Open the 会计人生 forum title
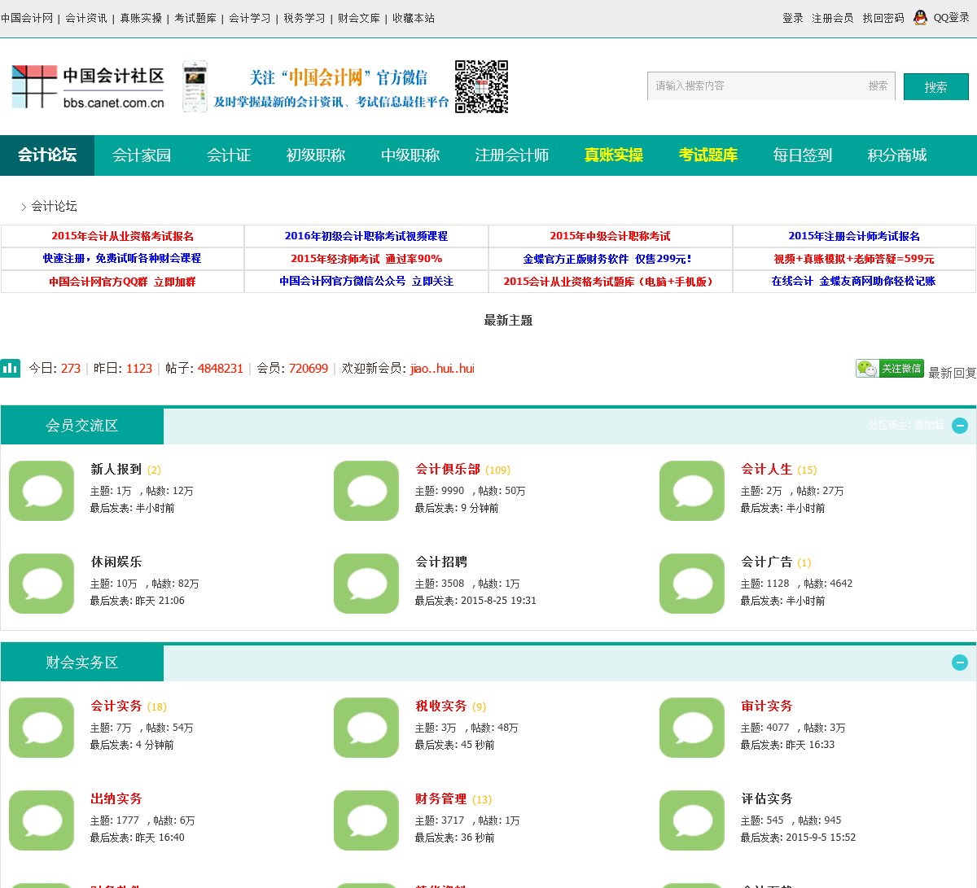The height and width of the screenshot is (888, 977). click(x=767, y=470)
